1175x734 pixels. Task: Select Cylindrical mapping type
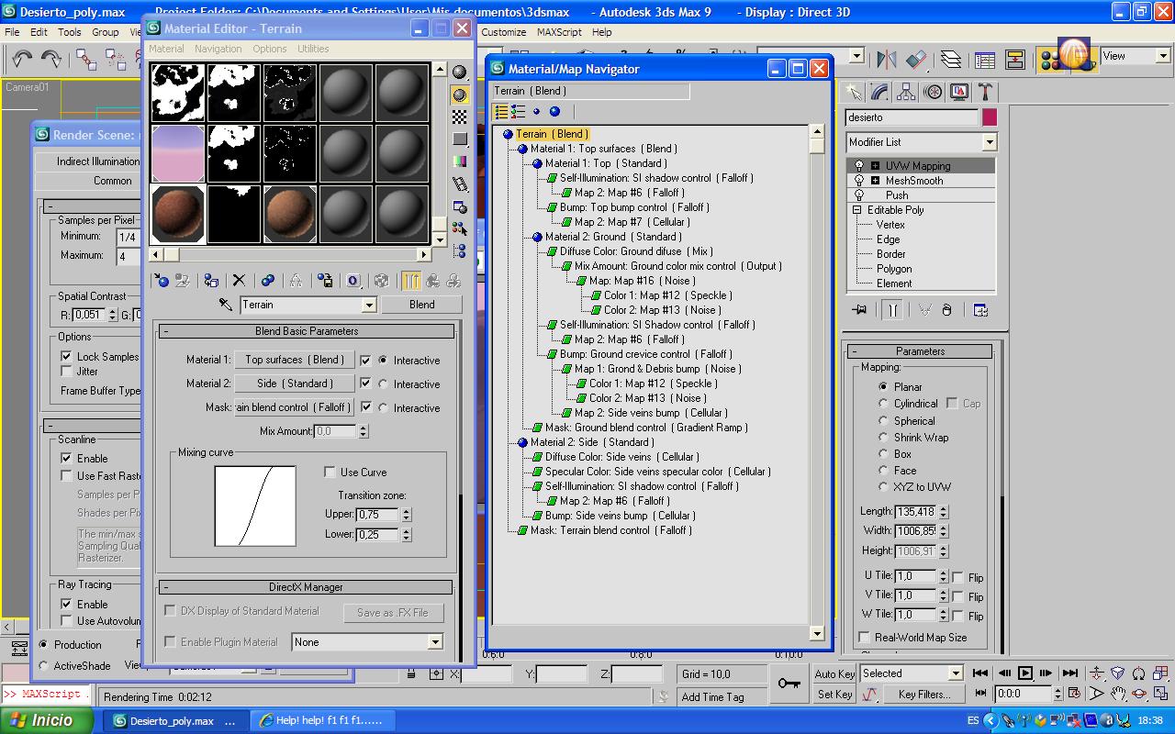click(883, 403)
